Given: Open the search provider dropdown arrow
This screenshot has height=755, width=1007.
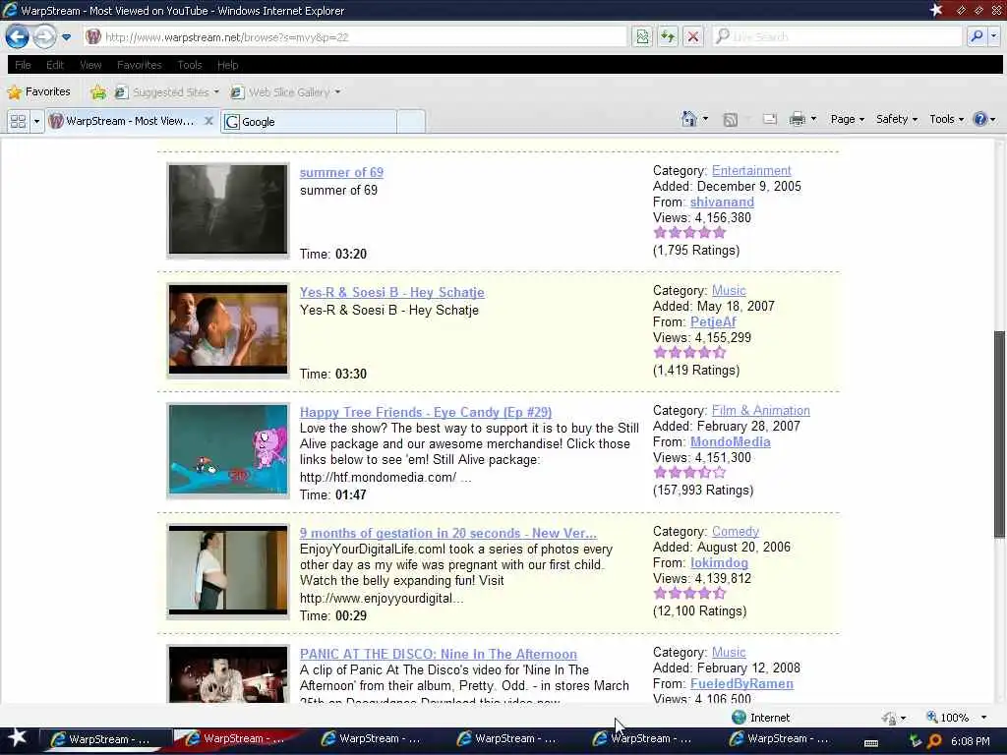Looking at the screenshot, I should click(x=993, y=36).
